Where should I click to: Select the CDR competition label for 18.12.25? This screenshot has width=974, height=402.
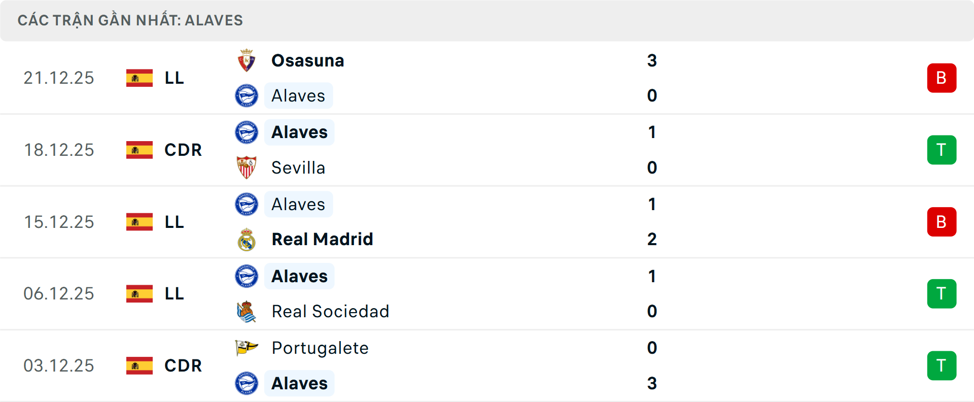(182, 150)
